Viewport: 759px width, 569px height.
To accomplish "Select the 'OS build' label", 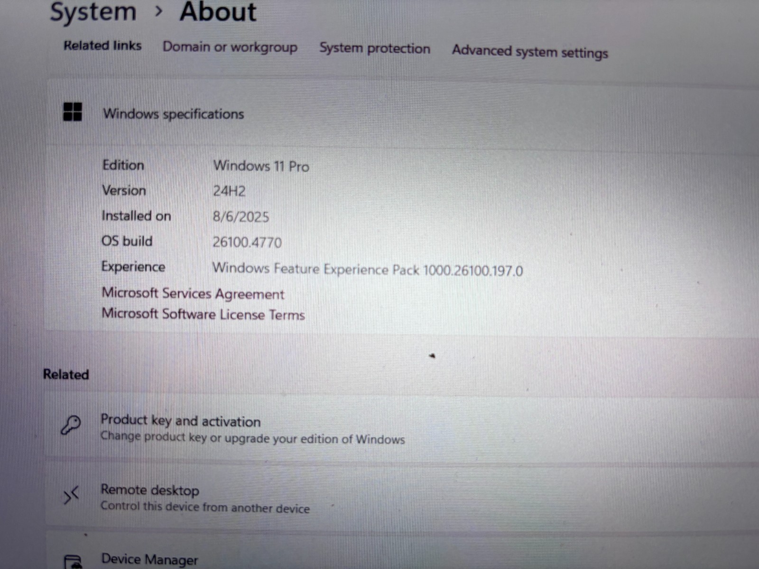I will pyautogui.click(x=127, y=241).
